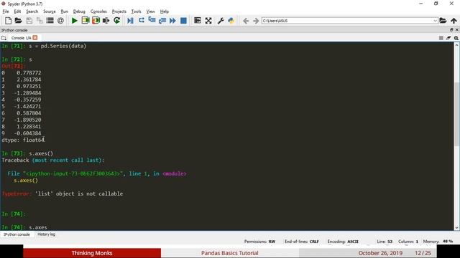
Task: Open the Edit menu
Action: pyautogui.click(x=17, y=11)
